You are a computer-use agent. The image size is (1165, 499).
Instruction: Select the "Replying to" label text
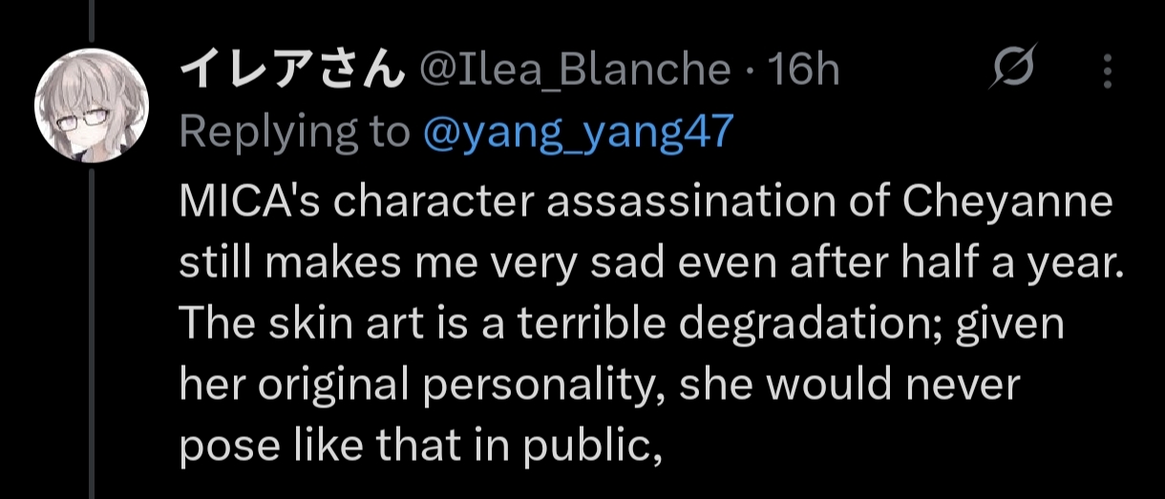coord(295,133)
